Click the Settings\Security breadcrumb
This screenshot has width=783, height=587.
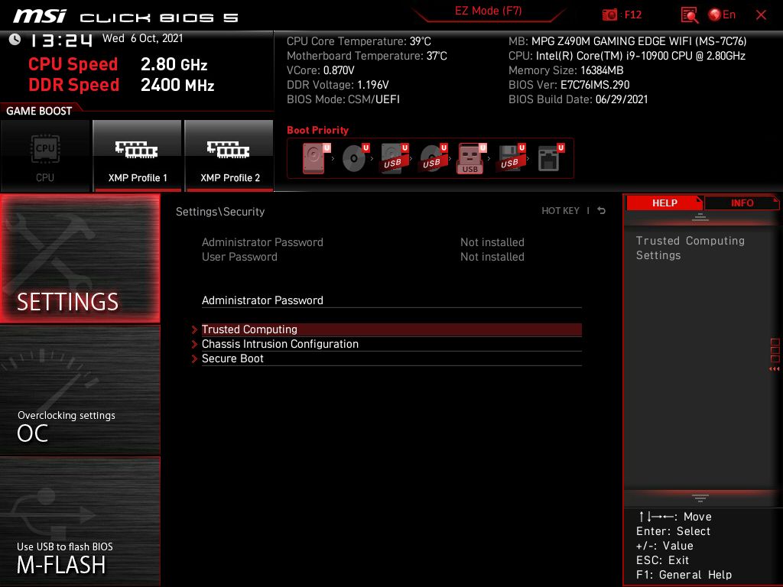pyautogui.click(x=220, y=212)
